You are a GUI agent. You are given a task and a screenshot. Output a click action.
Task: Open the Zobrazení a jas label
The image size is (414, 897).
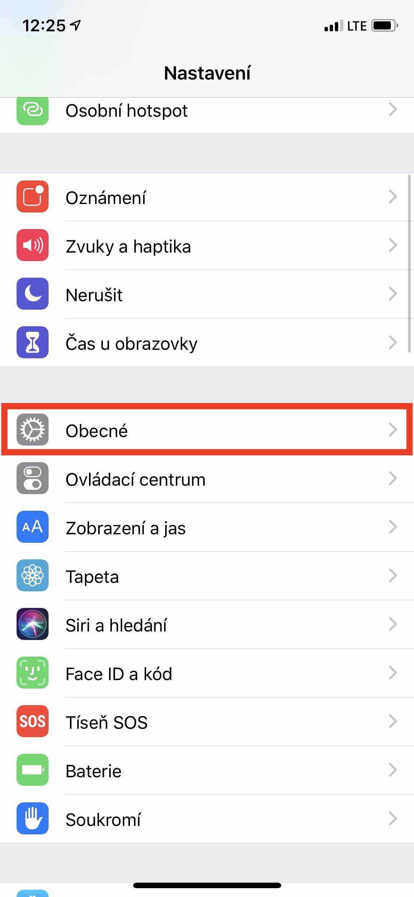point(125,528)
